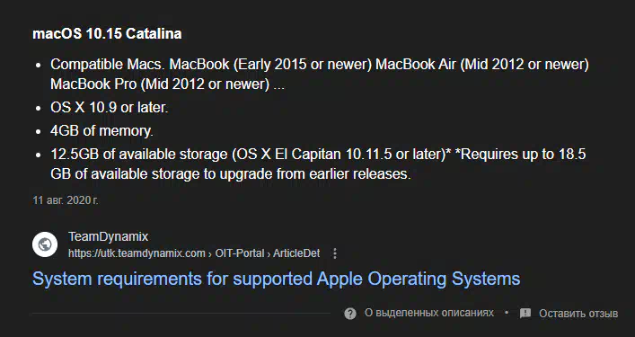Click the 'MacBook Pro (Mid 2012 or newer)' text
Screen dimensions: 635x337
(x=160, y=84)
